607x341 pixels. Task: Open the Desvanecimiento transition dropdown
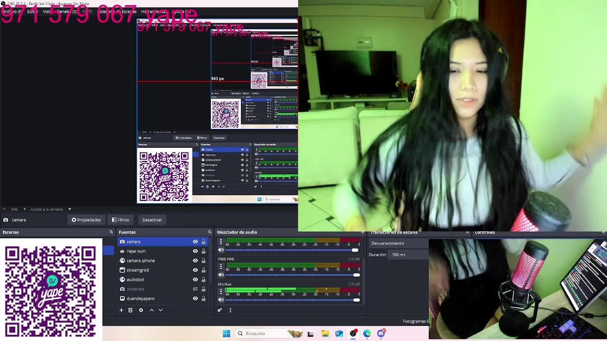pos(398,243)
